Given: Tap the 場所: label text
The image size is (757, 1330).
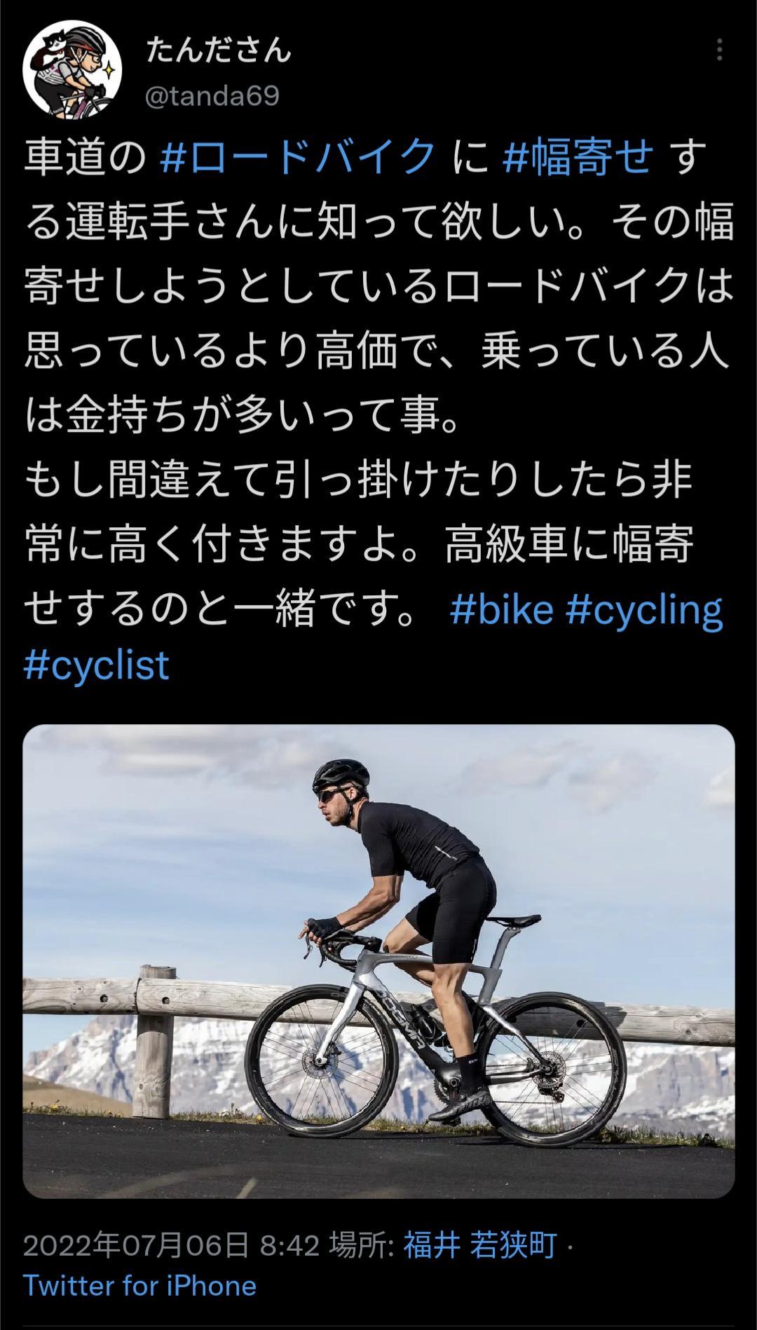Looking at the screenshot, I should [361, 1246].
